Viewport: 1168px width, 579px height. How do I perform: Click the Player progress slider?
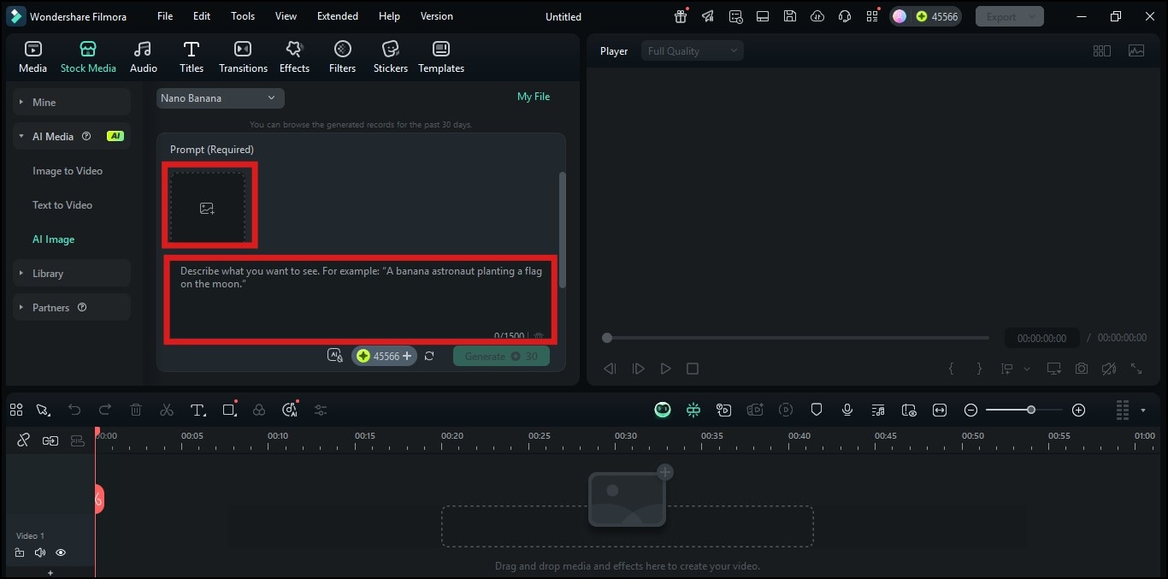coord(797,338)
